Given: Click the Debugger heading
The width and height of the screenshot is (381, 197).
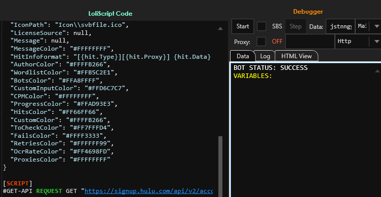Looking at the screenshot, I should pos(308,12).
